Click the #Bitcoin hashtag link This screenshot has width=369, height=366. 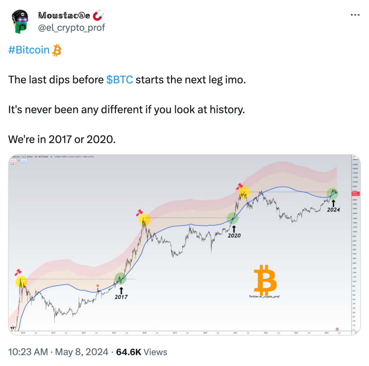point(28,50)
